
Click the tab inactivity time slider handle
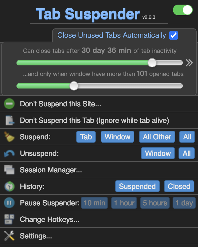point(152,63)
